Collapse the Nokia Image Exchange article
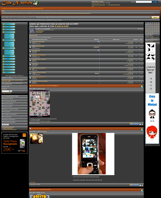161x198 pixels. [x=142, y=129]
